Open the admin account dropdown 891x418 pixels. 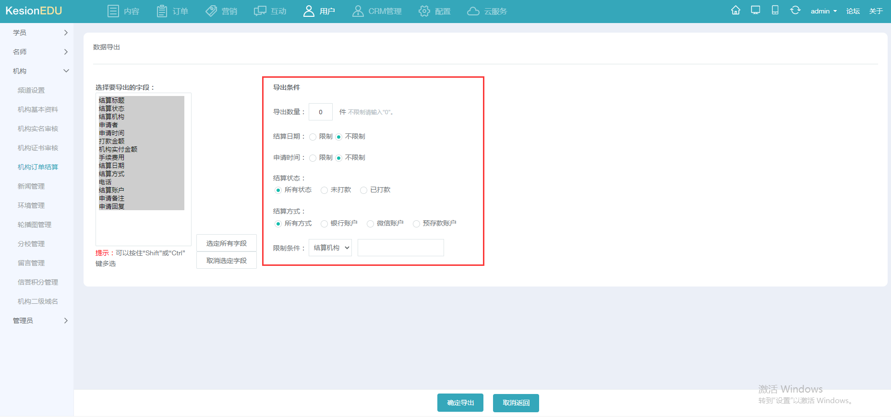coord(823,11)
